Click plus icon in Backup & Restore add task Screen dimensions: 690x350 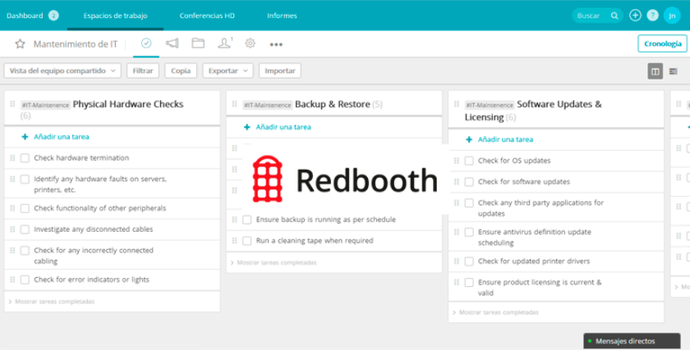[x=247, y=127]
